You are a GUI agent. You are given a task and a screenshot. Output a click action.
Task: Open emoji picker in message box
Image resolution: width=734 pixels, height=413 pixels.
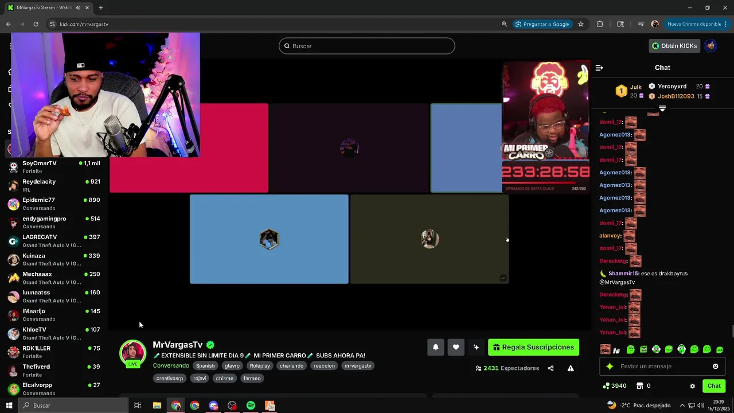pyautogui.click(x=715, y=367)
